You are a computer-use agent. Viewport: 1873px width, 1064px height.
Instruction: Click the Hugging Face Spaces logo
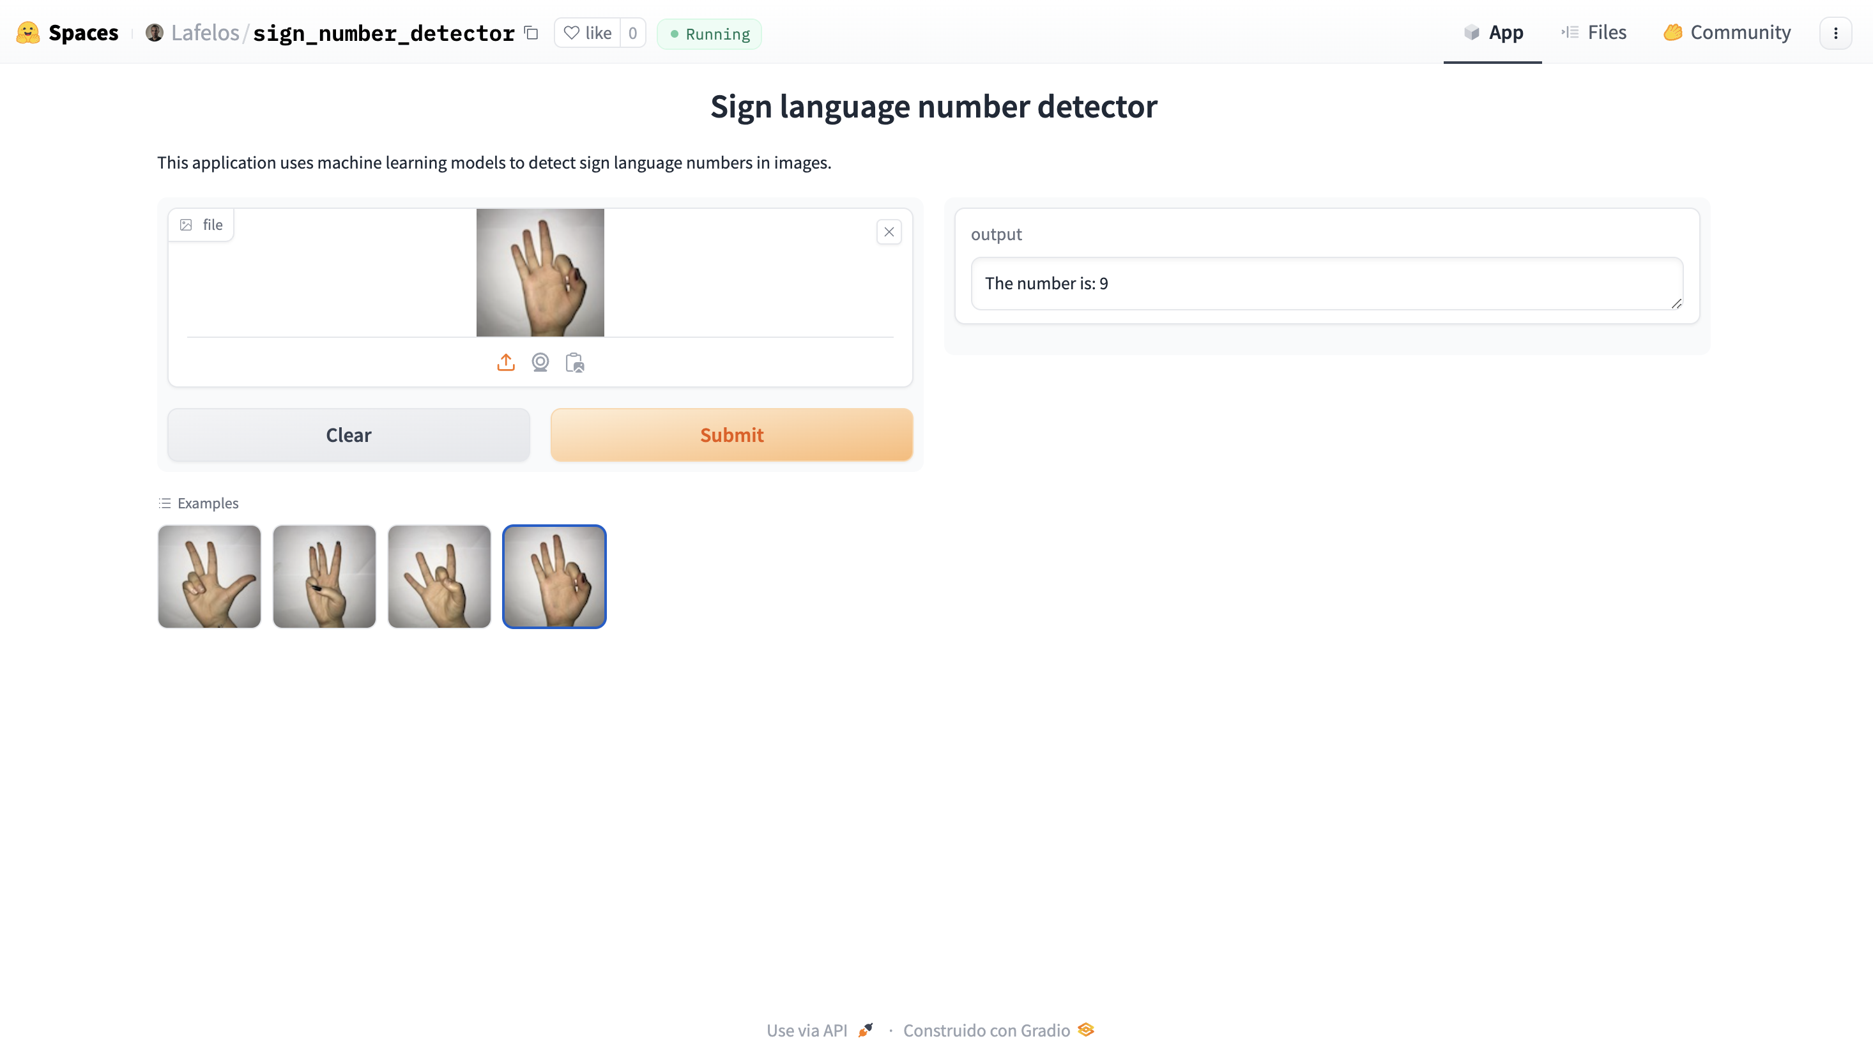coord(27,33)
